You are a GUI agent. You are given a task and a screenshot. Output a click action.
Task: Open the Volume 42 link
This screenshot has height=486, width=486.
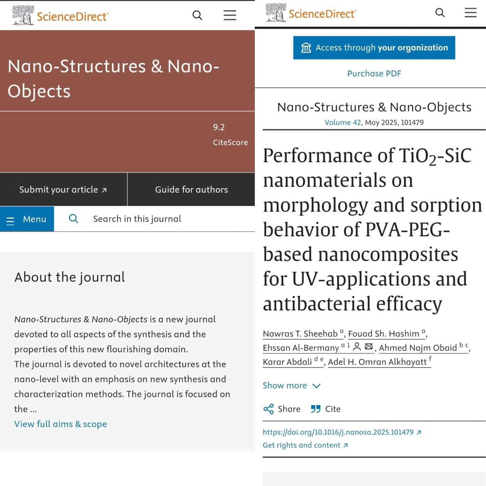click(342, 122)
